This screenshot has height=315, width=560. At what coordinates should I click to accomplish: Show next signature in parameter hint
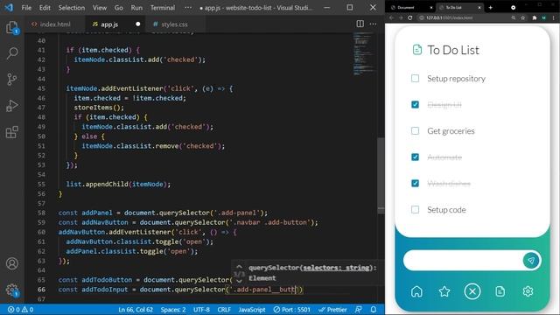tap(239, 281)
